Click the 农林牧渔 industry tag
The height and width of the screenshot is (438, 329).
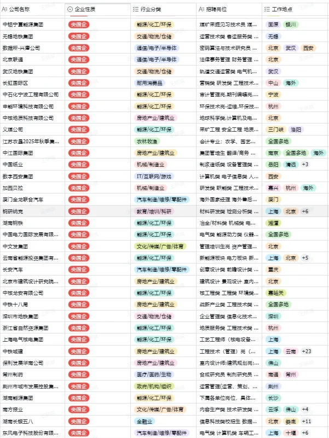click(x=147, y=141)
